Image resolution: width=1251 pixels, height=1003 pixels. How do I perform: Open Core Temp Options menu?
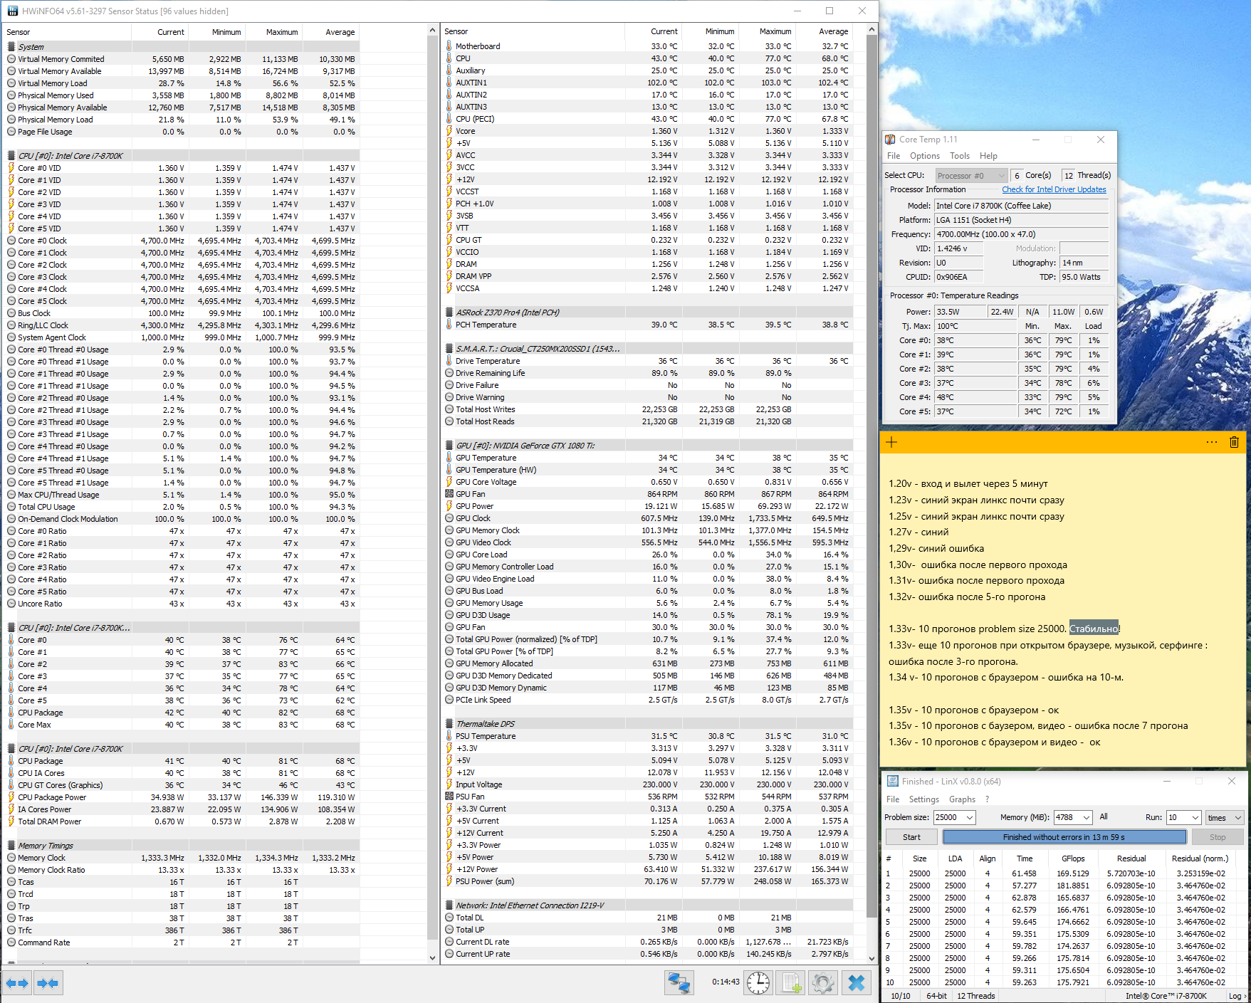(925, 156)
